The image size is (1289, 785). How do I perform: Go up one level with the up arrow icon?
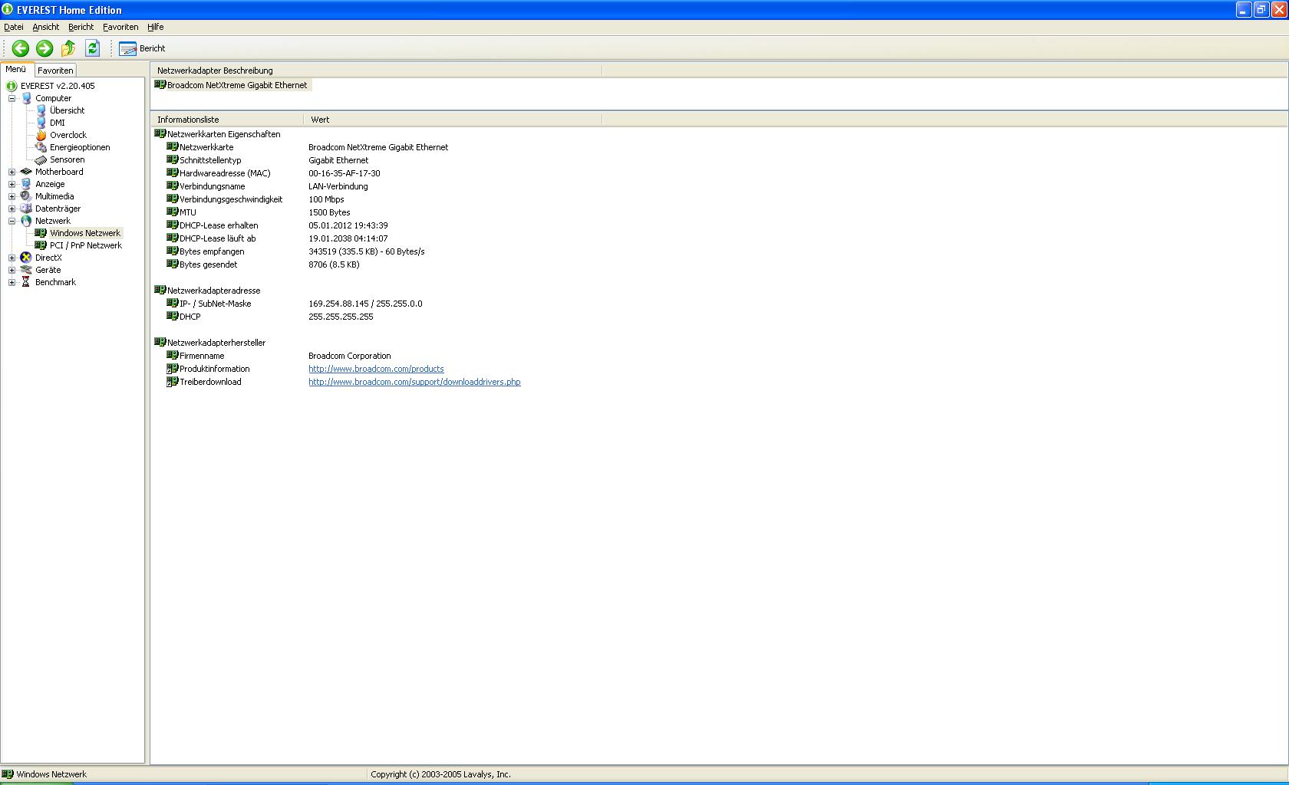pyautogui.click(x=68, y=48)
